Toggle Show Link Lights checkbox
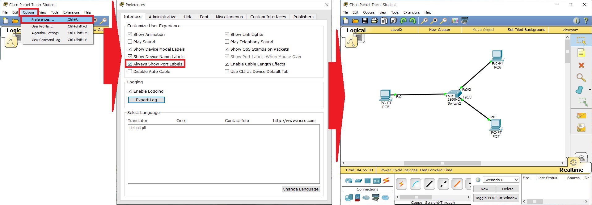The width and height of the screenshot is (592, 205). tap(227, 34)
